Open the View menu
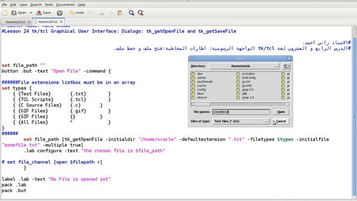 pyautogui.click(x=23, y=4)
